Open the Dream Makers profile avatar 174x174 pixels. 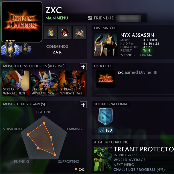point(22,22)
